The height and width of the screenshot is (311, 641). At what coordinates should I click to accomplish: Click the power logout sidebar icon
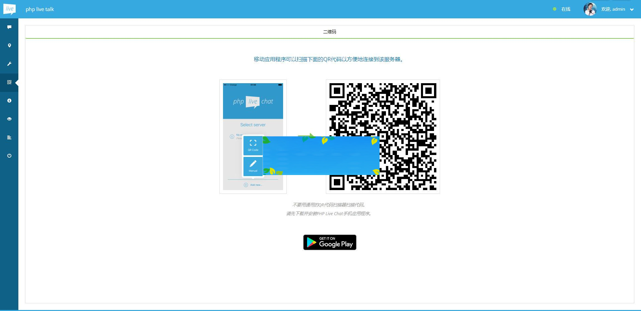pos(9,156)
